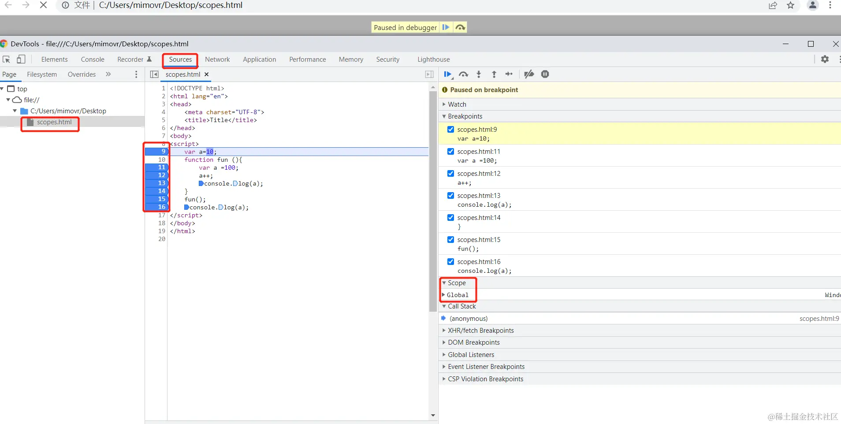Toggle breakpoint scopes.html:14 checkbox
The width and height of the screenshot is (841, 424).
pyautogui.click(x=450, y=218)
